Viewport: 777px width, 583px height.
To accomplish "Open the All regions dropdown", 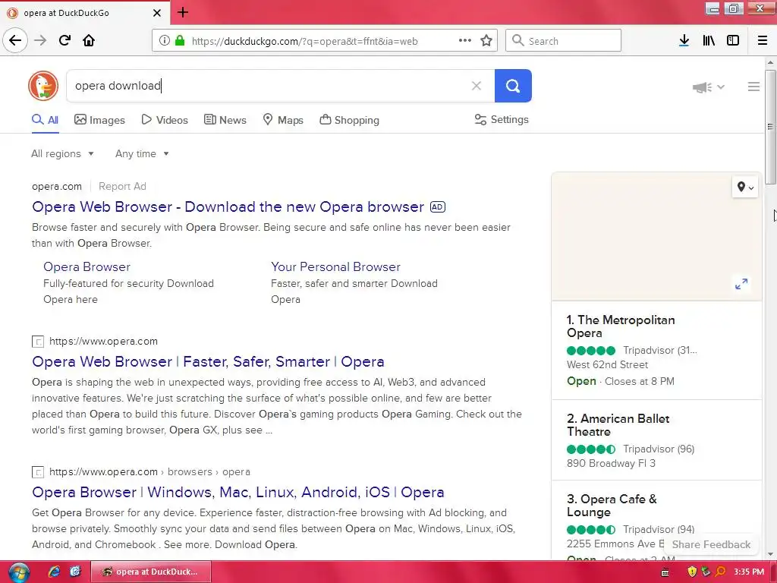I will coord(62,153).
